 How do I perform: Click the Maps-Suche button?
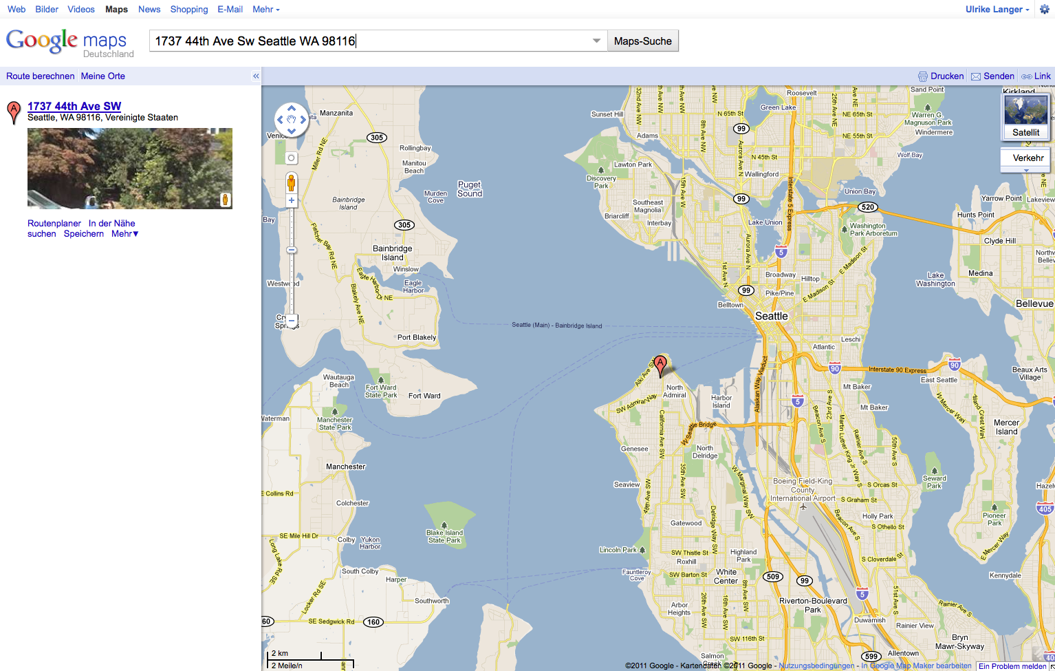(643, 41)
